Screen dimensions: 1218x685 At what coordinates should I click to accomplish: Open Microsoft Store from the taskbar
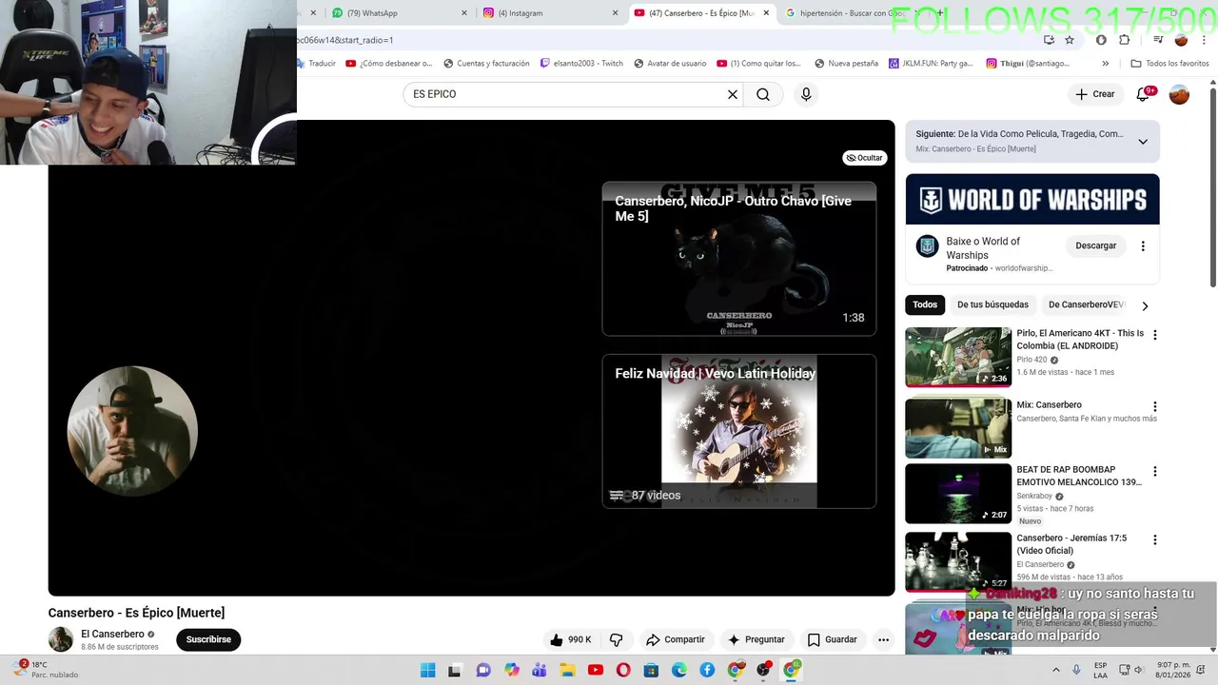651,670
